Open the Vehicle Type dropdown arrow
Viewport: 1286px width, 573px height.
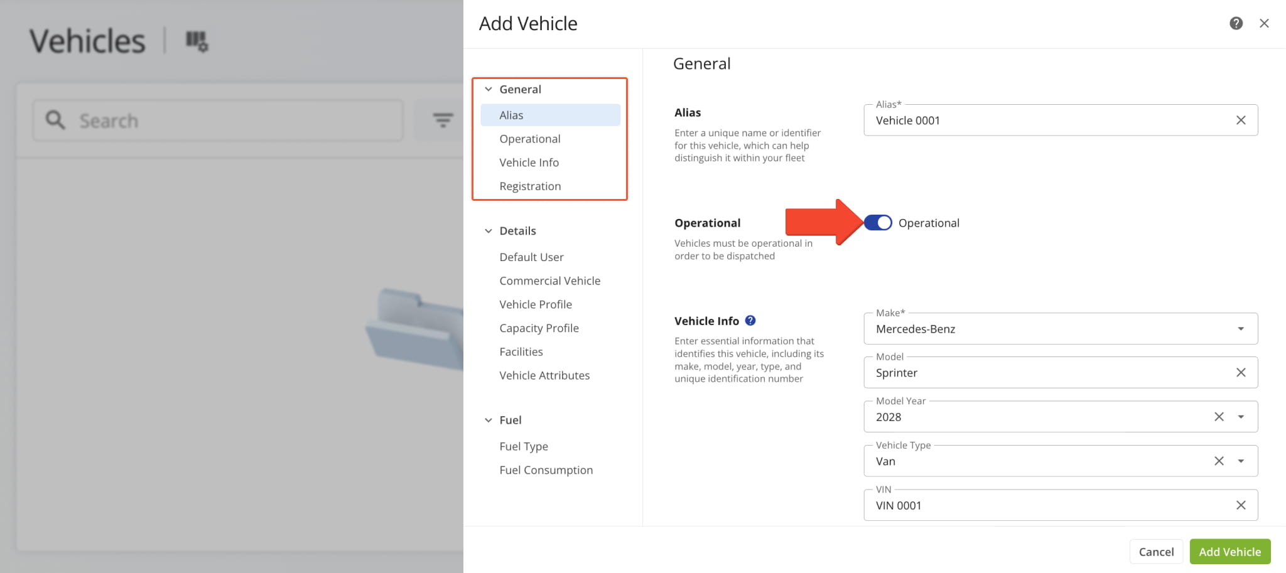coord(1241,461)
